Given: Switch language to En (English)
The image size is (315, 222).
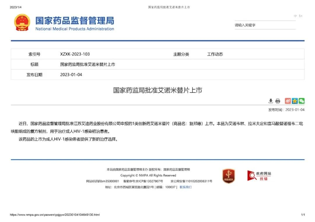Looking at the screenshot, I should (x=301, y=16).
